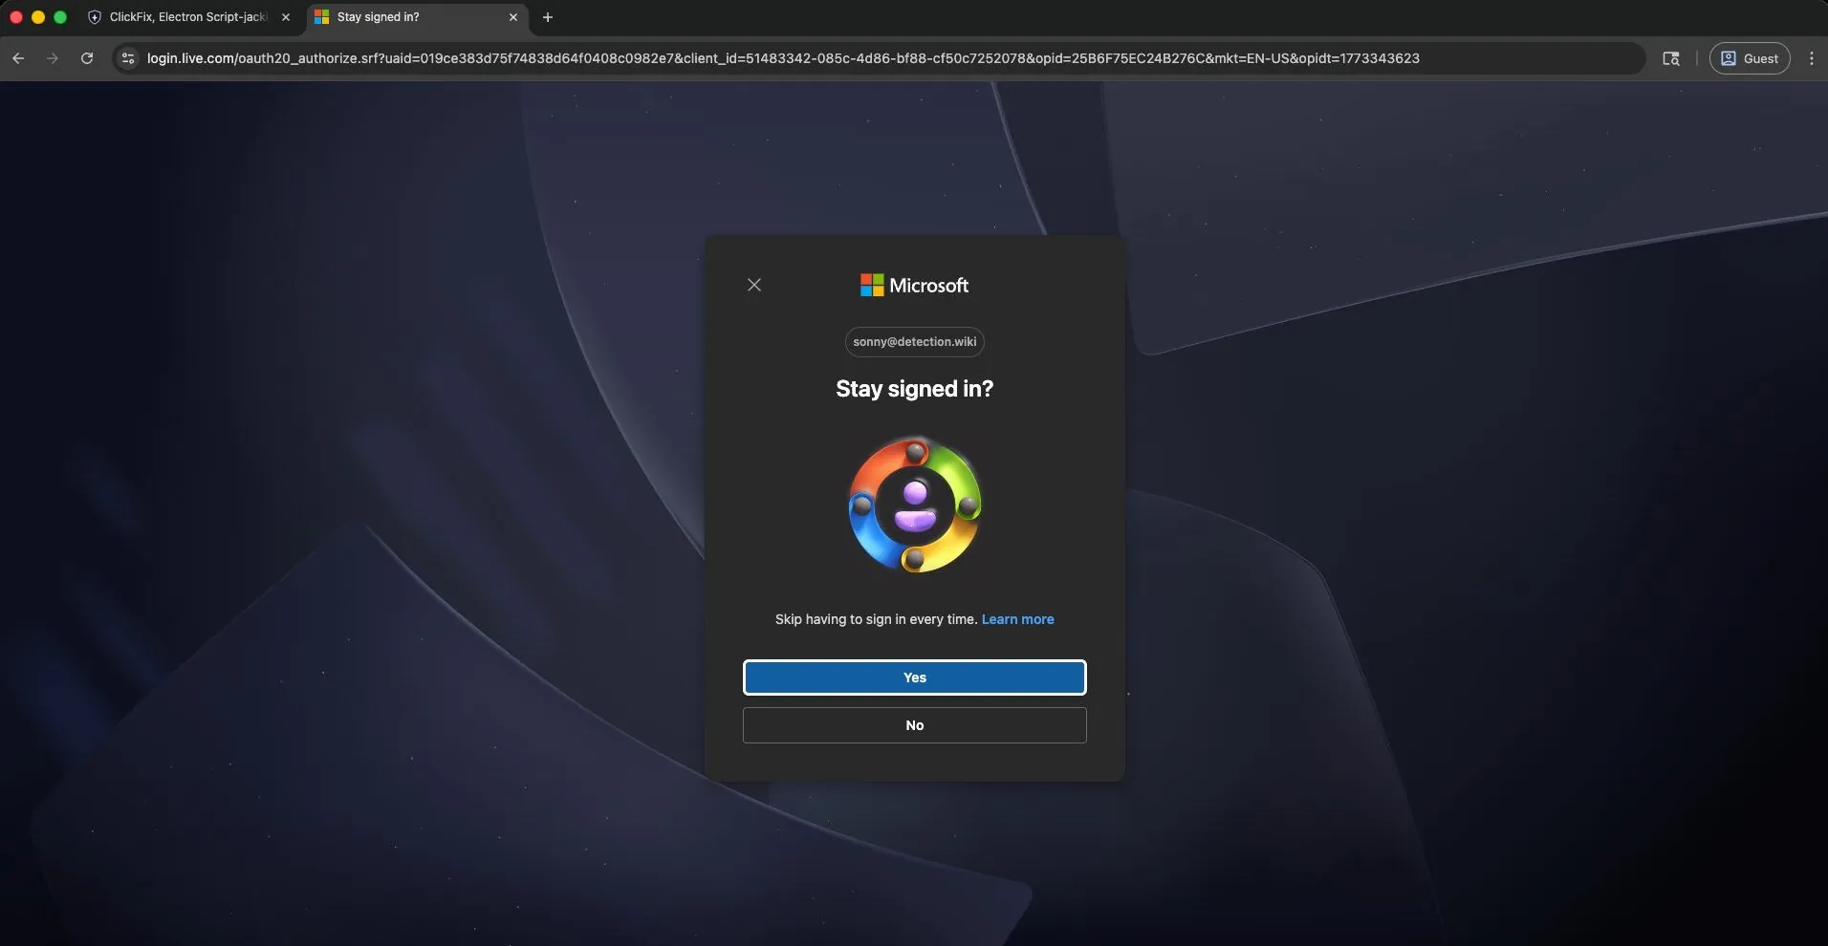Open the Learn more link
This screenshot has width=1828, height=946.
click(x=1017, y=619)
